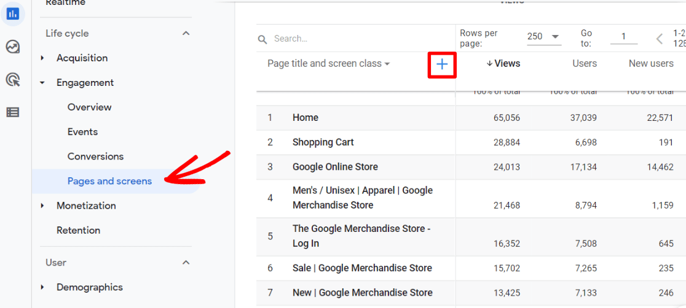Collapse the Engagement menu
Viewport: 686px width, 308px height.
pos(42,83)
